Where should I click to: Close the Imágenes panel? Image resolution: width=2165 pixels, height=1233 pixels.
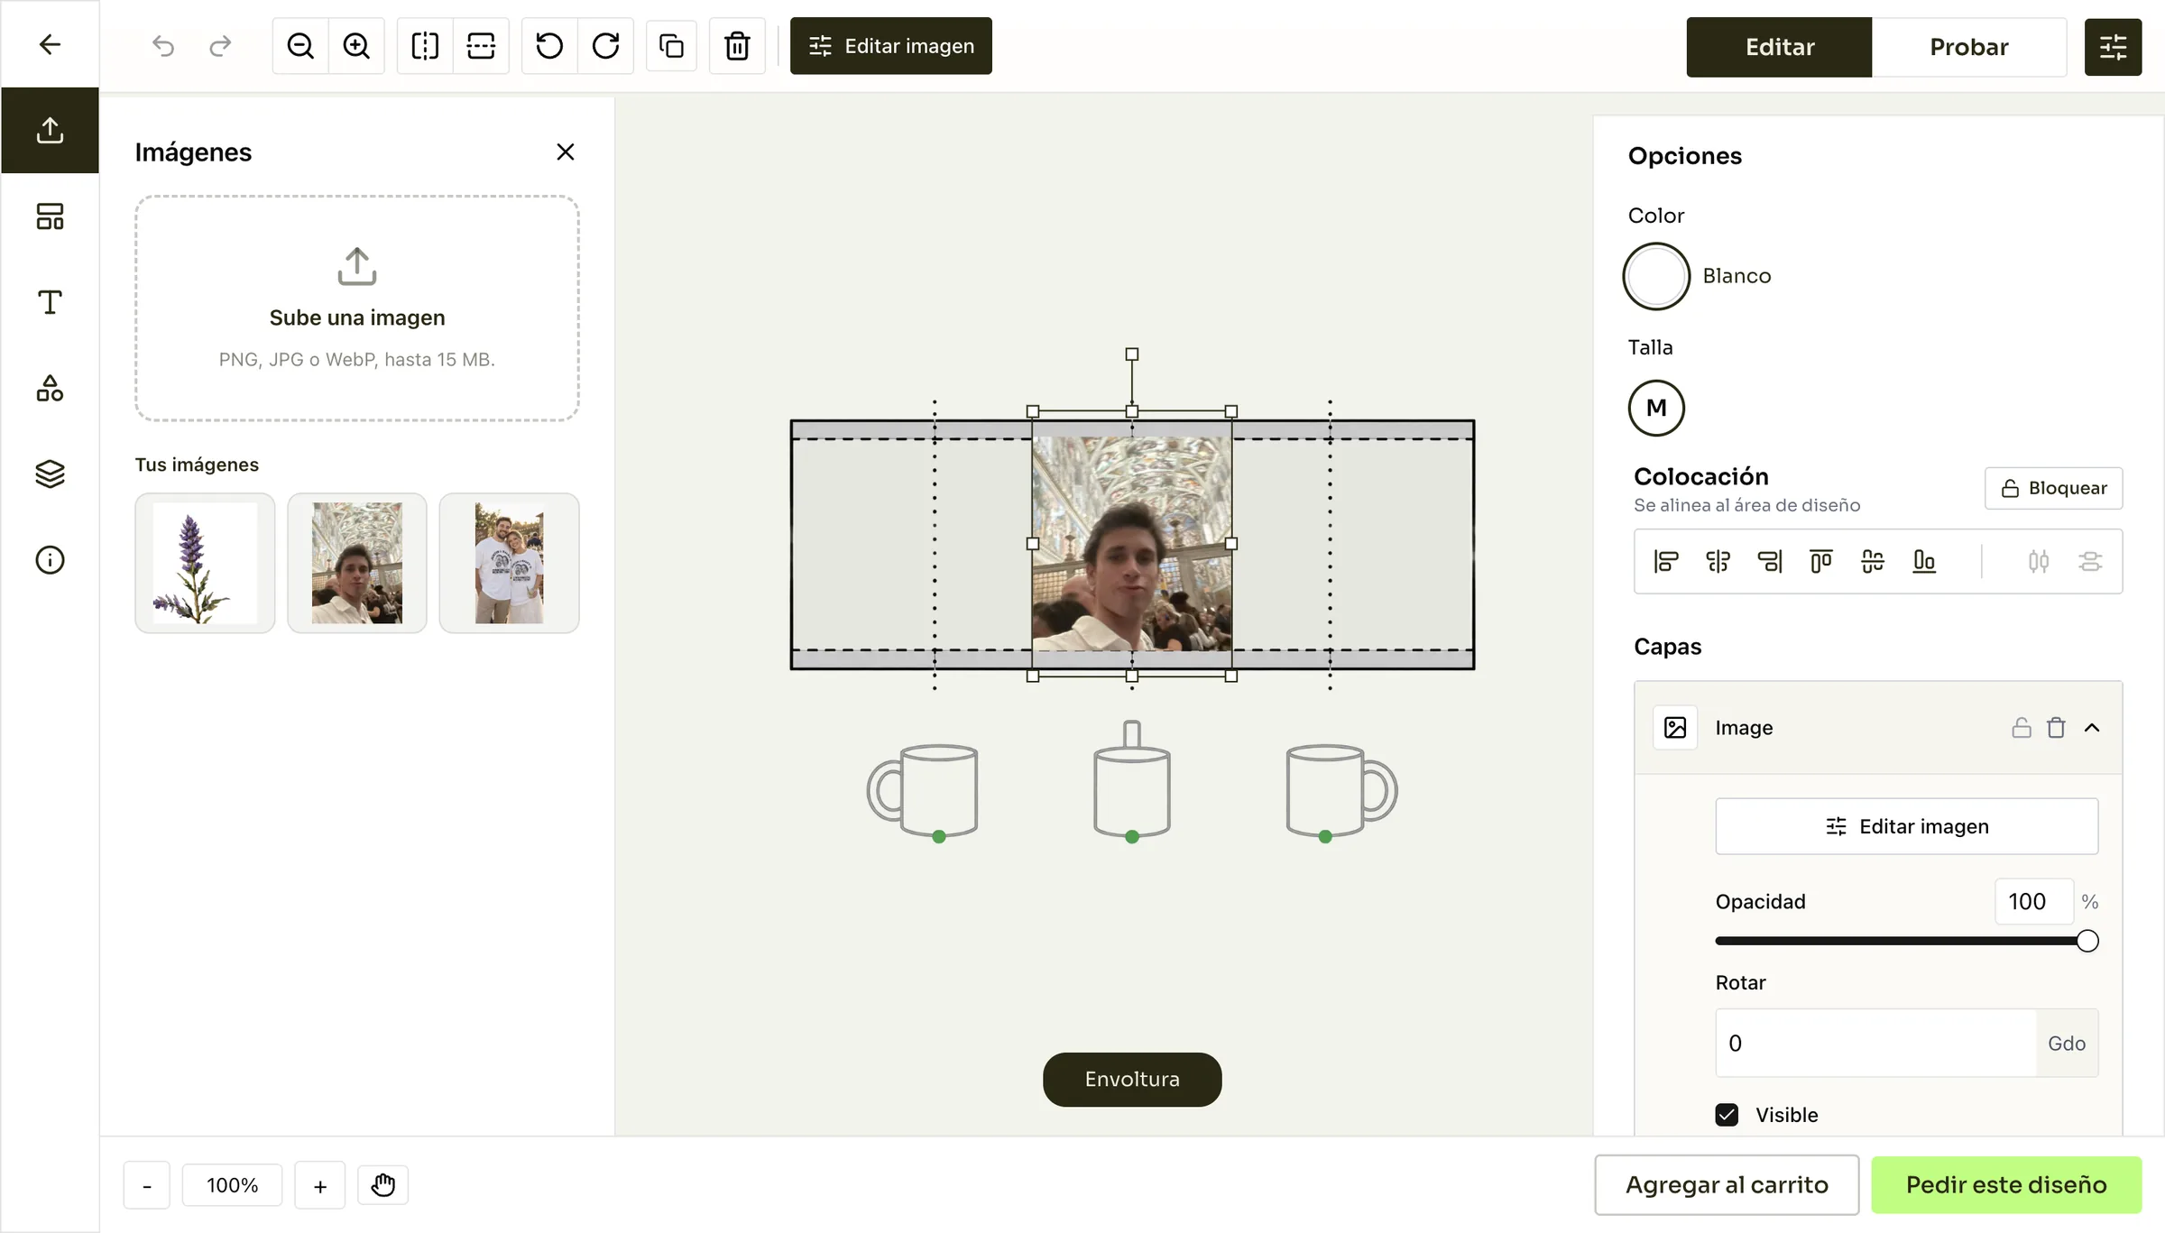(x=566, y=152)
